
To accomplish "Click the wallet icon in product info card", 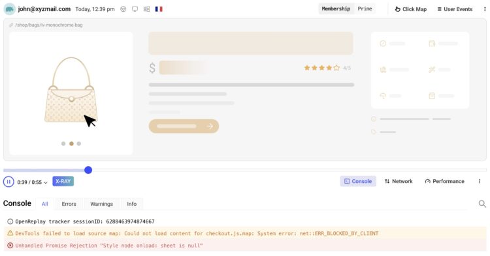I will (x=432, y=44).
